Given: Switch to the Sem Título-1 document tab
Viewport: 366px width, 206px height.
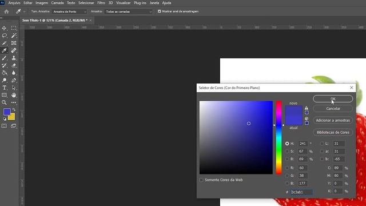Looking at the screenshot, I should (x=55, y=21).
